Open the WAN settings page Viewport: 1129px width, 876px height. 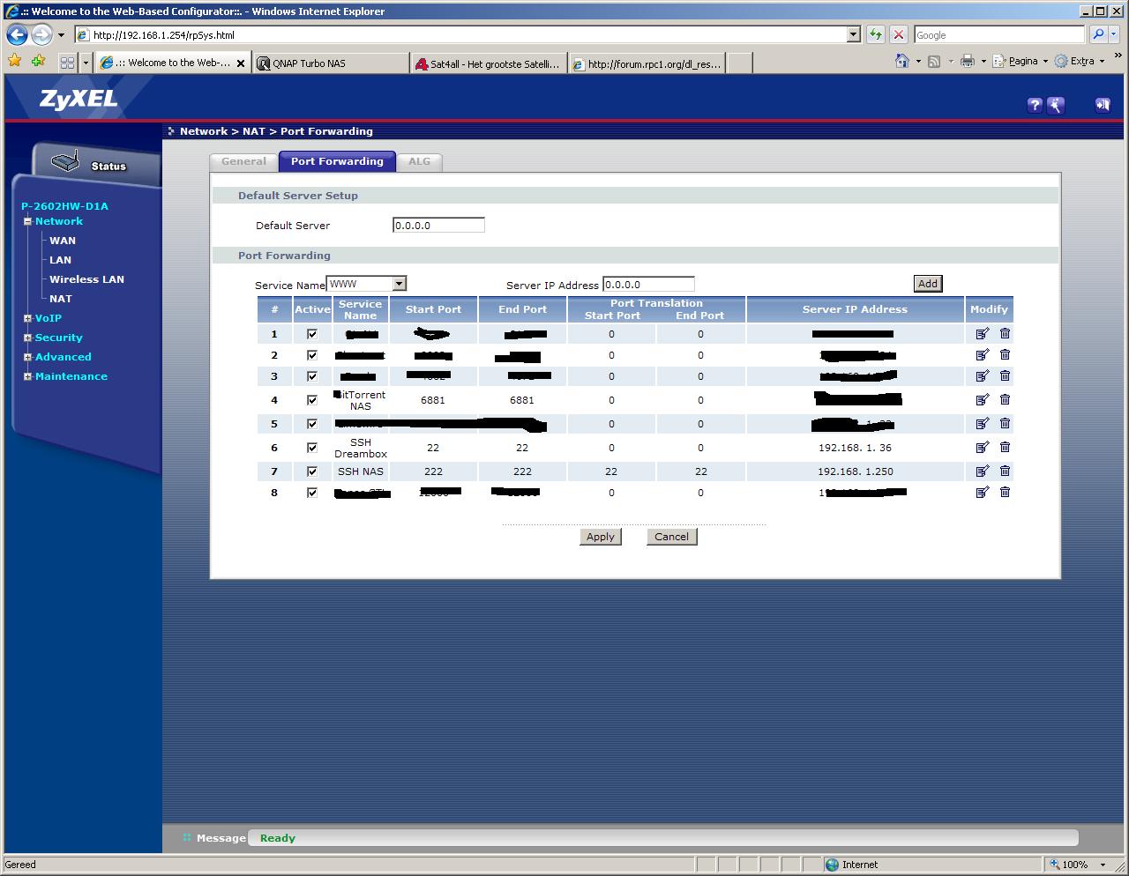(x=63, y=241)
